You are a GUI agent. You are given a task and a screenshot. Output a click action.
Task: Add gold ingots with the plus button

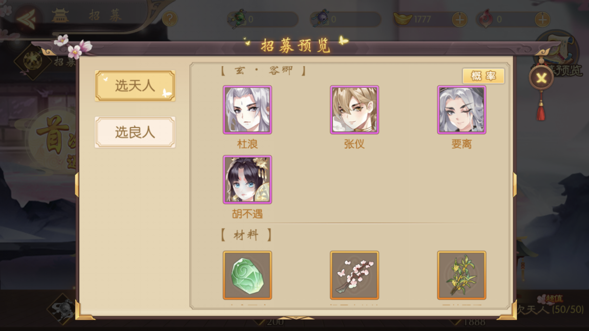coord(459,19)
